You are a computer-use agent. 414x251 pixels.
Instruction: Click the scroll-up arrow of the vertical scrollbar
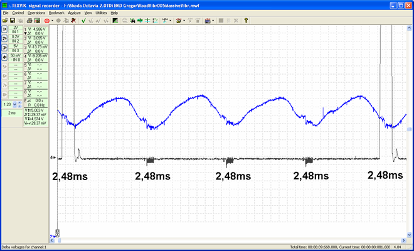pyautogui.click(x=409, y=28)
